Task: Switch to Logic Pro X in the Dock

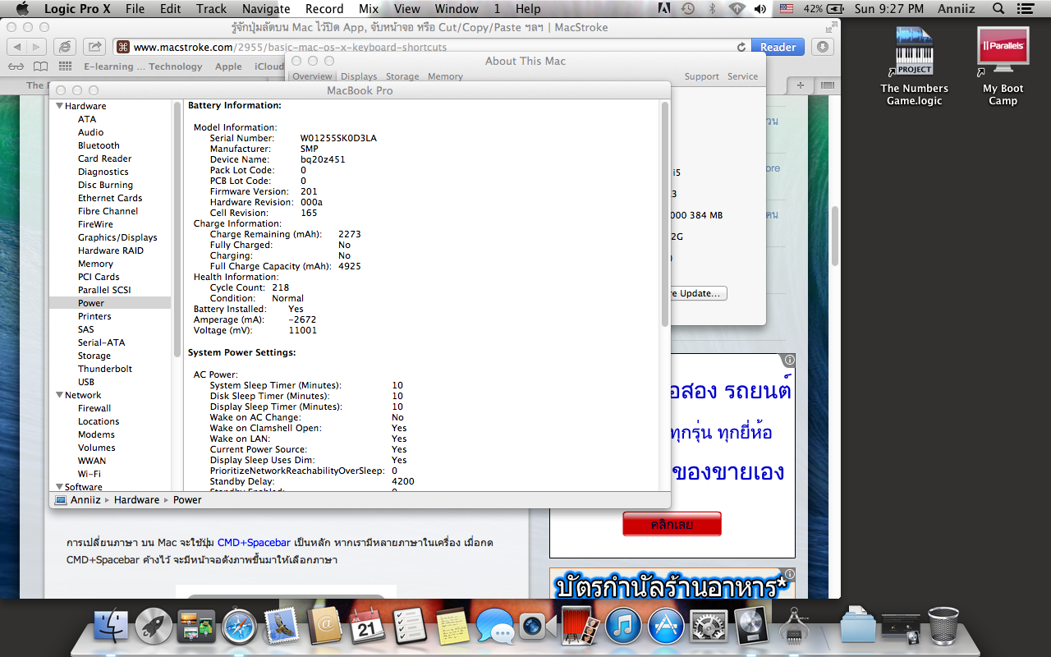Action: coord(751,627)
